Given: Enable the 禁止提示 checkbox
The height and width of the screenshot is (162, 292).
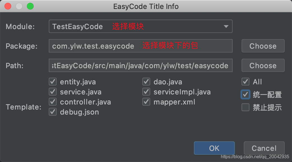Looking at the screenshot, I should click(x=245, y=107).
